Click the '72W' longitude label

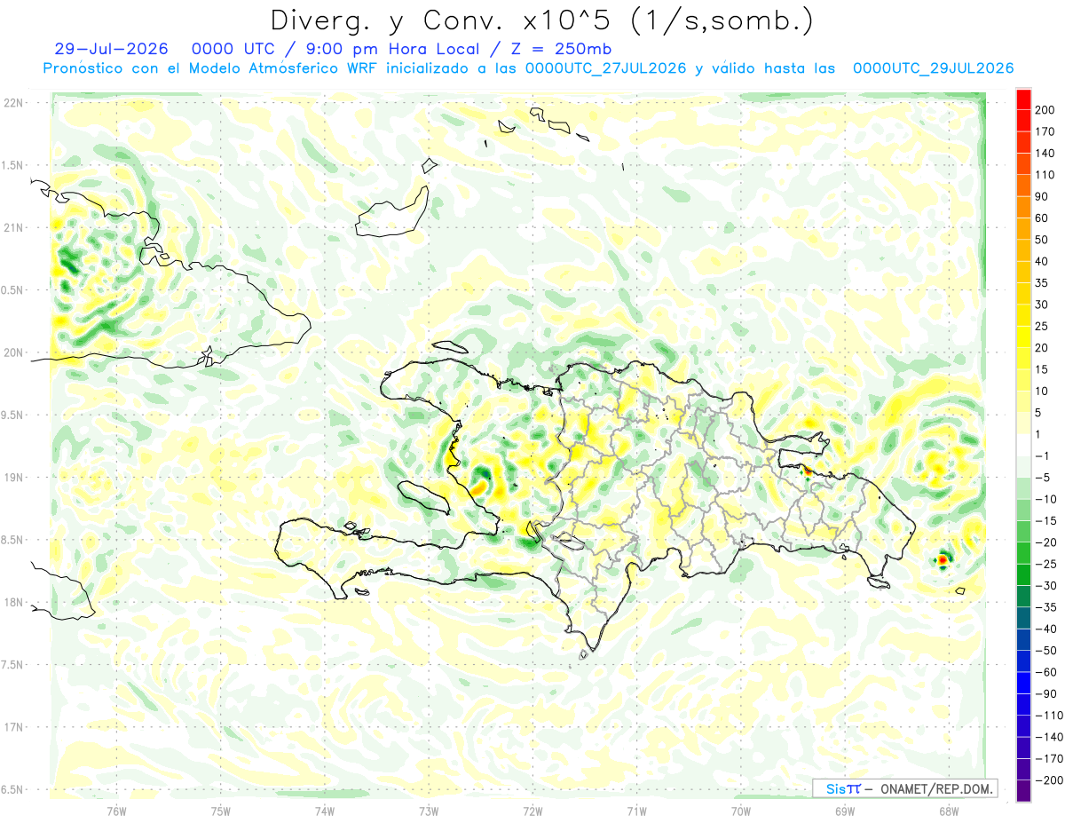point(532,811)
